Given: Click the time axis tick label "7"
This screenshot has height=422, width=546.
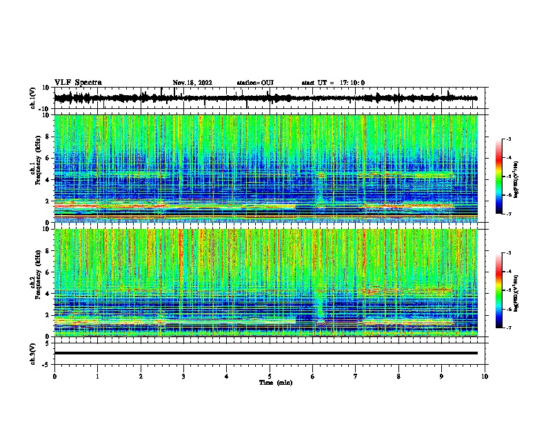Looking at the screenshot, I should pos(356,376).
